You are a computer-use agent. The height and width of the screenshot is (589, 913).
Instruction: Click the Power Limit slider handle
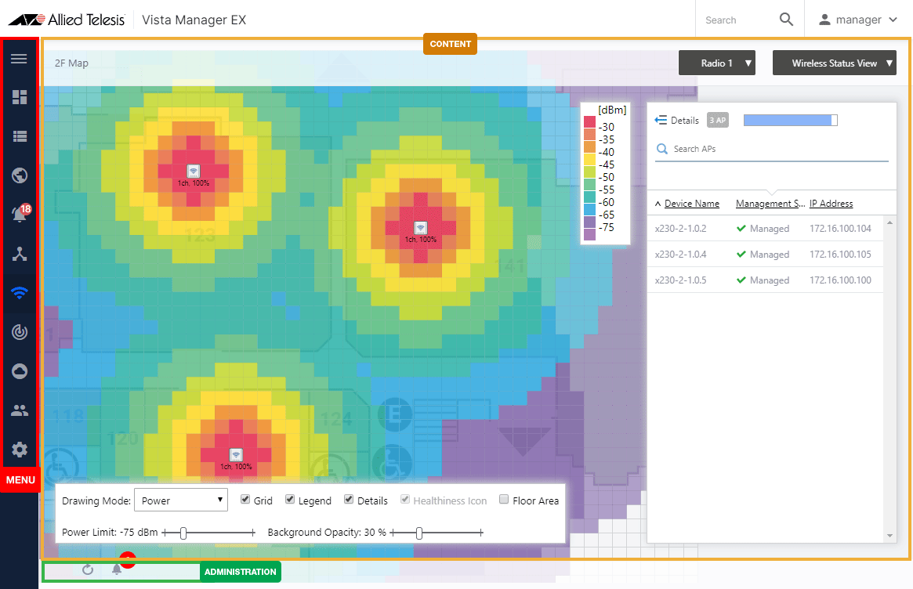[x=183, y=533]
